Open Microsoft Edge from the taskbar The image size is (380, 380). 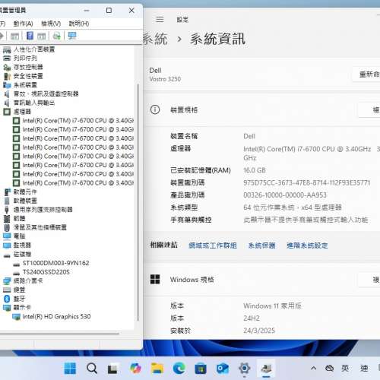[179, 368]
